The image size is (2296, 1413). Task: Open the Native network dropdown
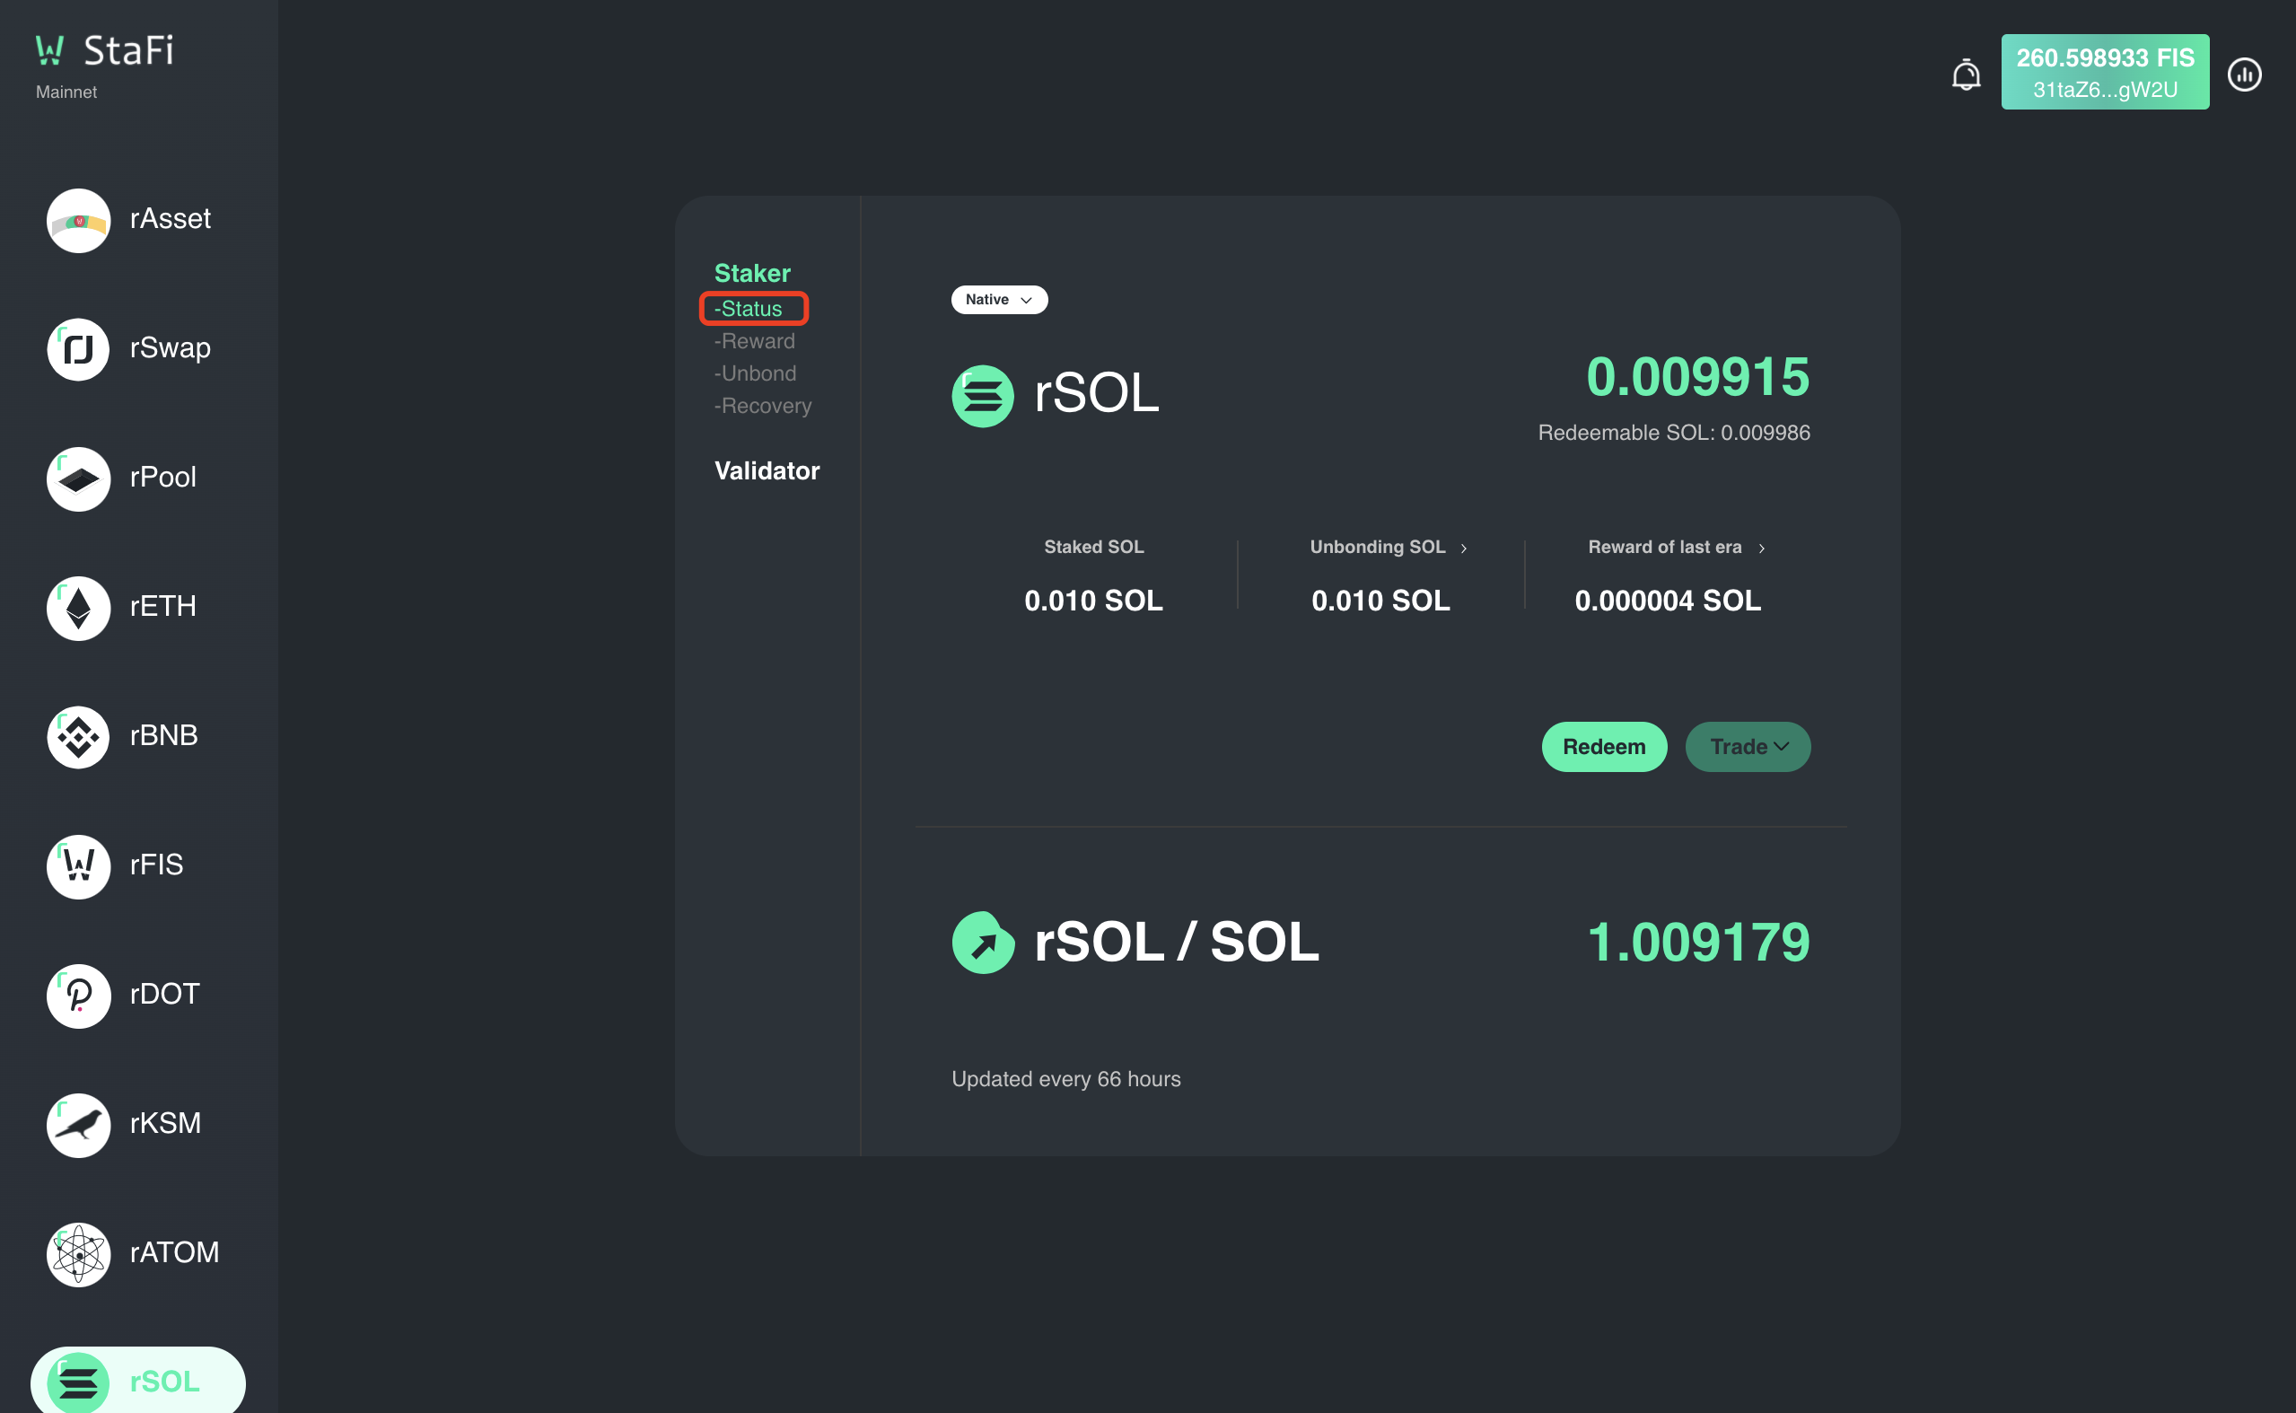click(x=1000, y=300)
